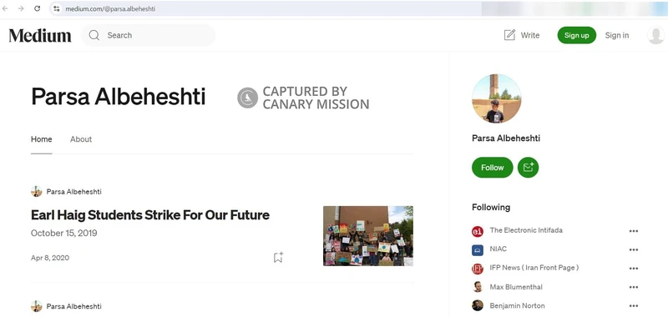Screen dimensions: 668x317
Task: Open more options for NIAC
Action: pos(634,249)
